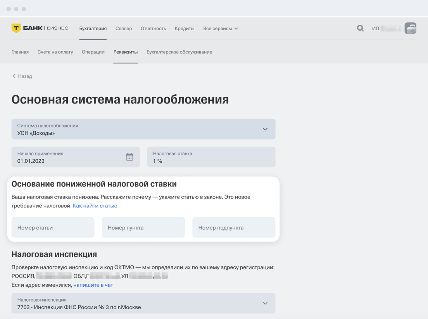This screenshot has width=428, height=319.
Task: Open the profile avatar icon
Action: 410,28
